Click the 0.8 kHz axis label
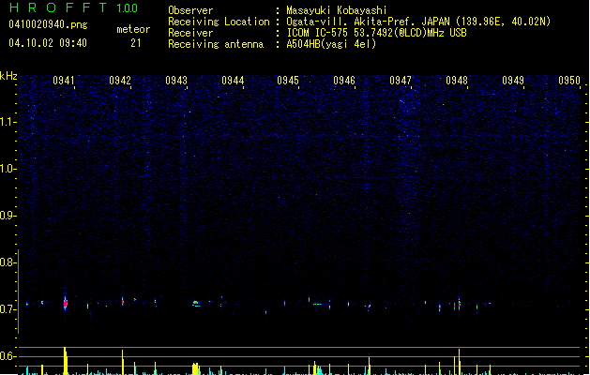Viewport: 590px width, 375px height. (8, 262)
